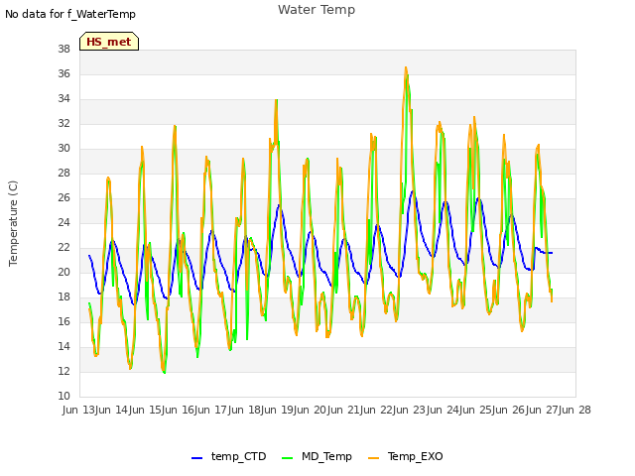Click the HS_met annotation label
This screenshot has height=476, width=635.
tap(109, 42)
